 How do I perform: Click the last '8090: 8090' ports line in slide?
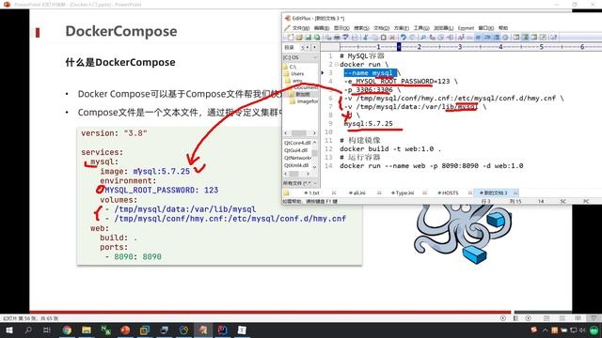137,256
